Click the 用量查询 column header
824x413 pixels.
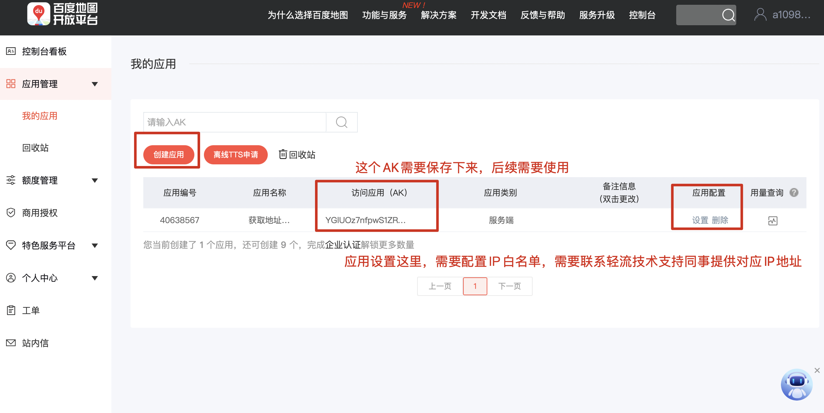(767, 192)
